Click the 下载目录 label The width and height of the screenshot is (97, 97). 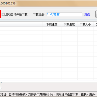tap(39, 14)
